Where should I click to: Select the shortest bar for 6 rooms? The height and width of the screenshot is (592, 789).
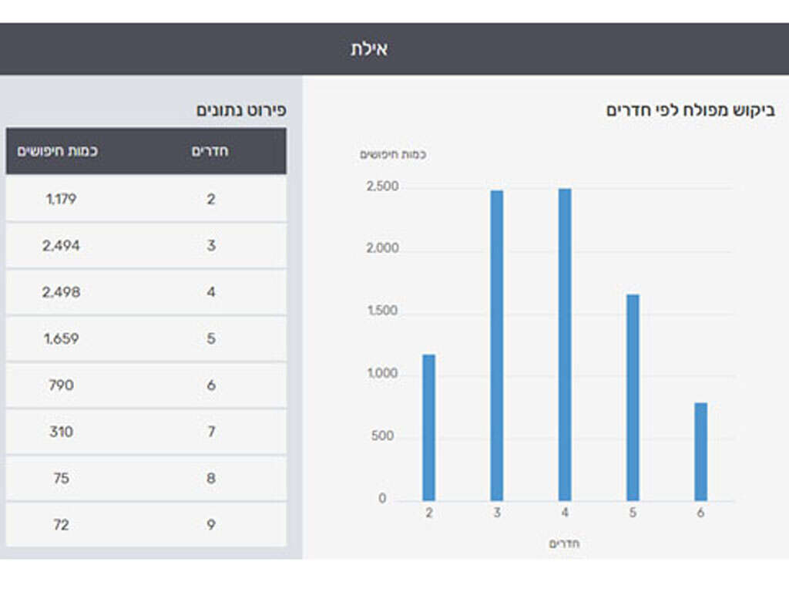[700, 452]
